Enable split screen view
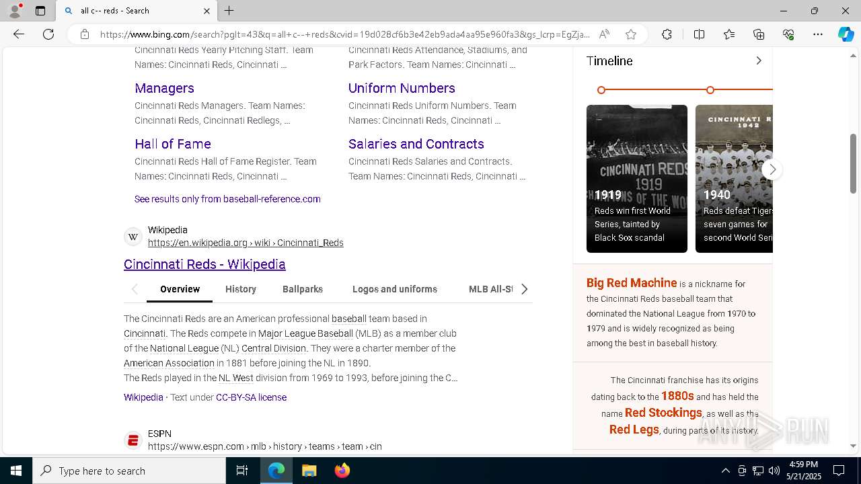The width and height of the screenshot is (861, 484). point(699,34)
